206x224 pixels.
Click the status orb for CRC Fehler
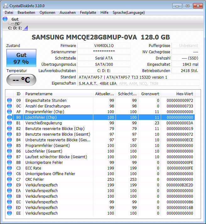pyautogui.click(x=9, y=180)
